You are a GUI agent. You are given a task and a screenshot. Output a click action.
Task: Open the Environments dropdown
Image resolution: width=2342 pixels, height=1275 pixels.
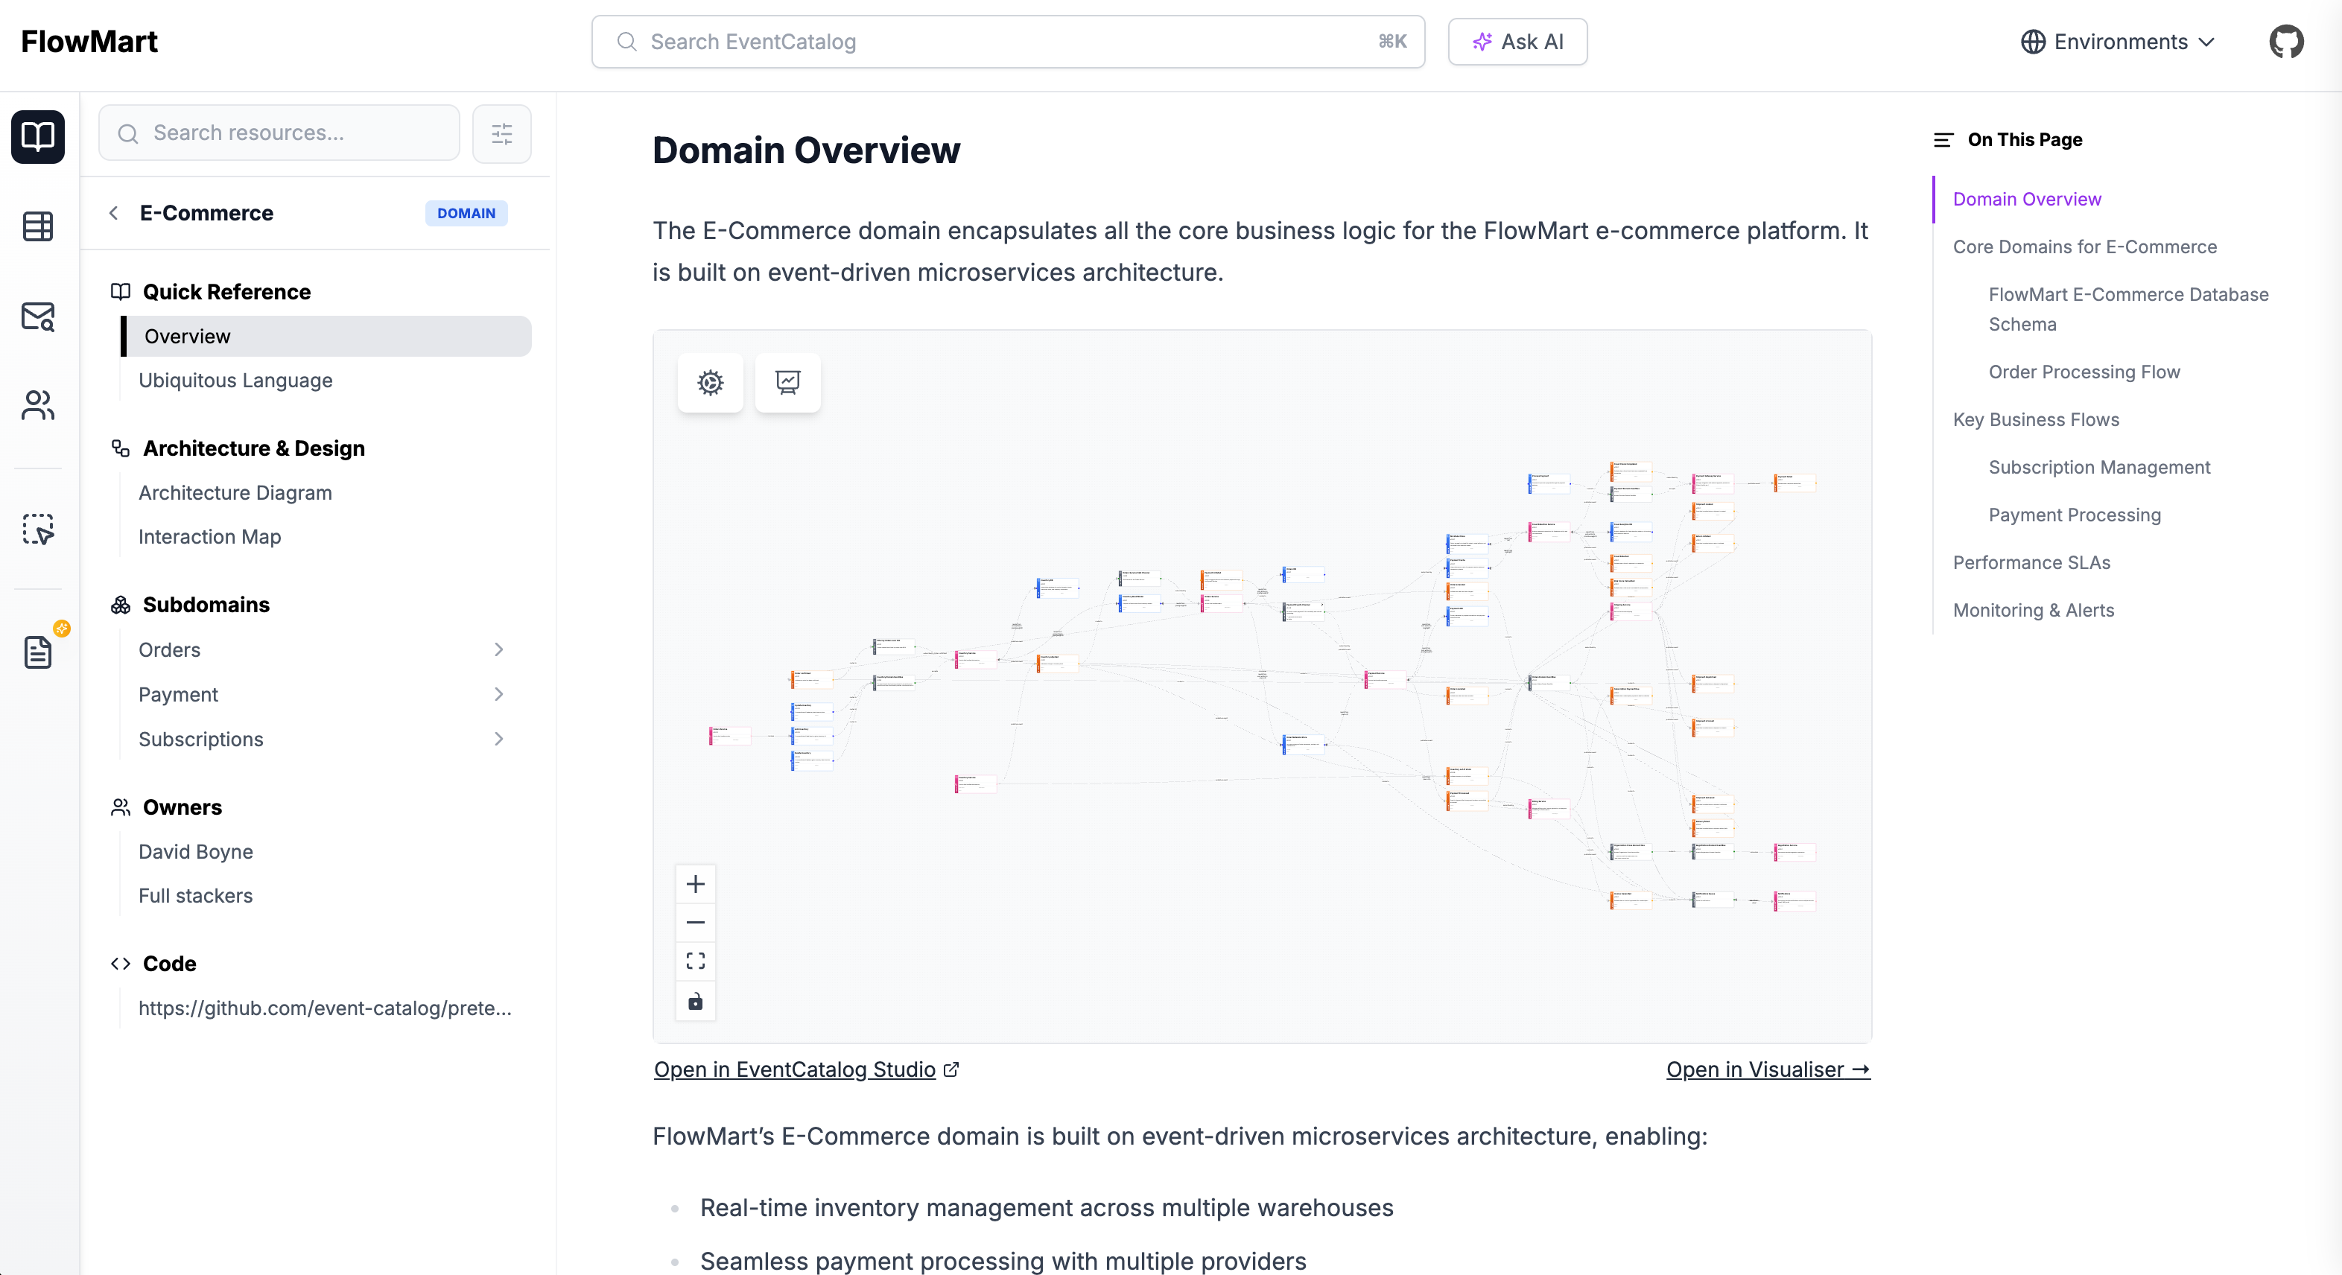(2118, 42)
